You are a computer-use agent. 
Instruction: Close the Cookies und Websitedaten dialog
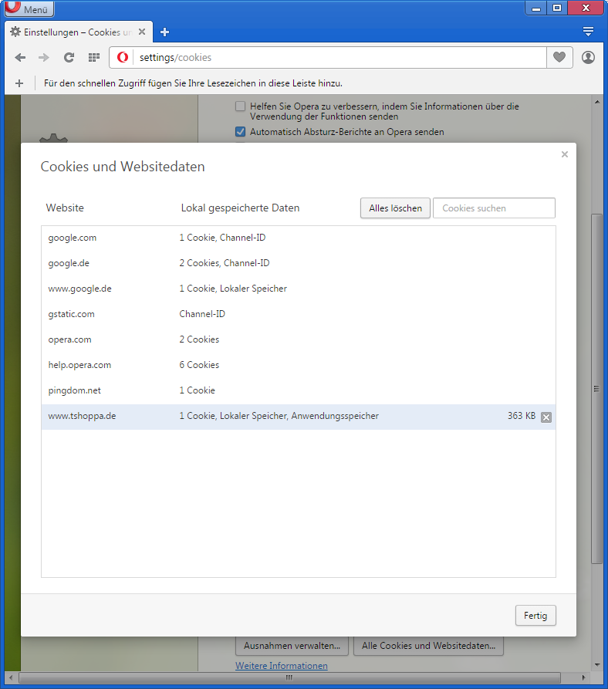coord(565,154)
